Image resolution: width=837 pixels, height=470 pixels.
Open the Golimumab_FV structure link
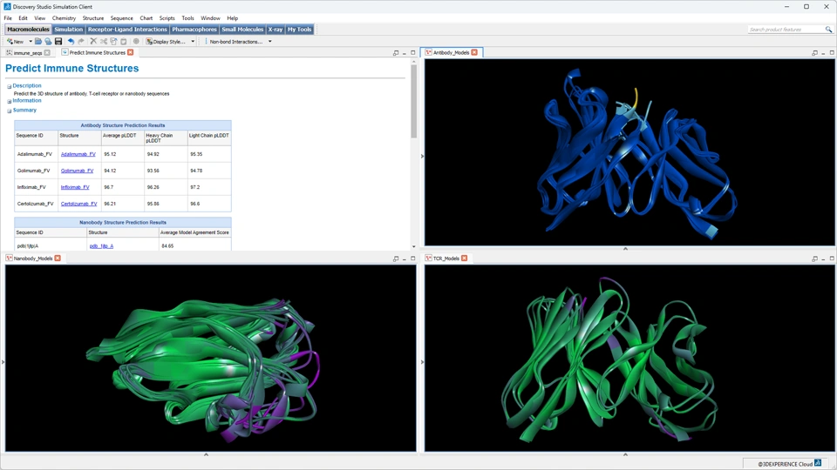point(77,171)
